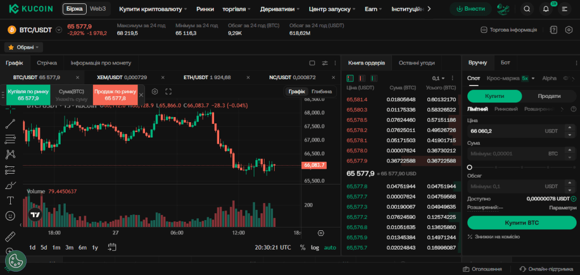Expand the Обрані favorites dropdown

(x=24, y=48)
